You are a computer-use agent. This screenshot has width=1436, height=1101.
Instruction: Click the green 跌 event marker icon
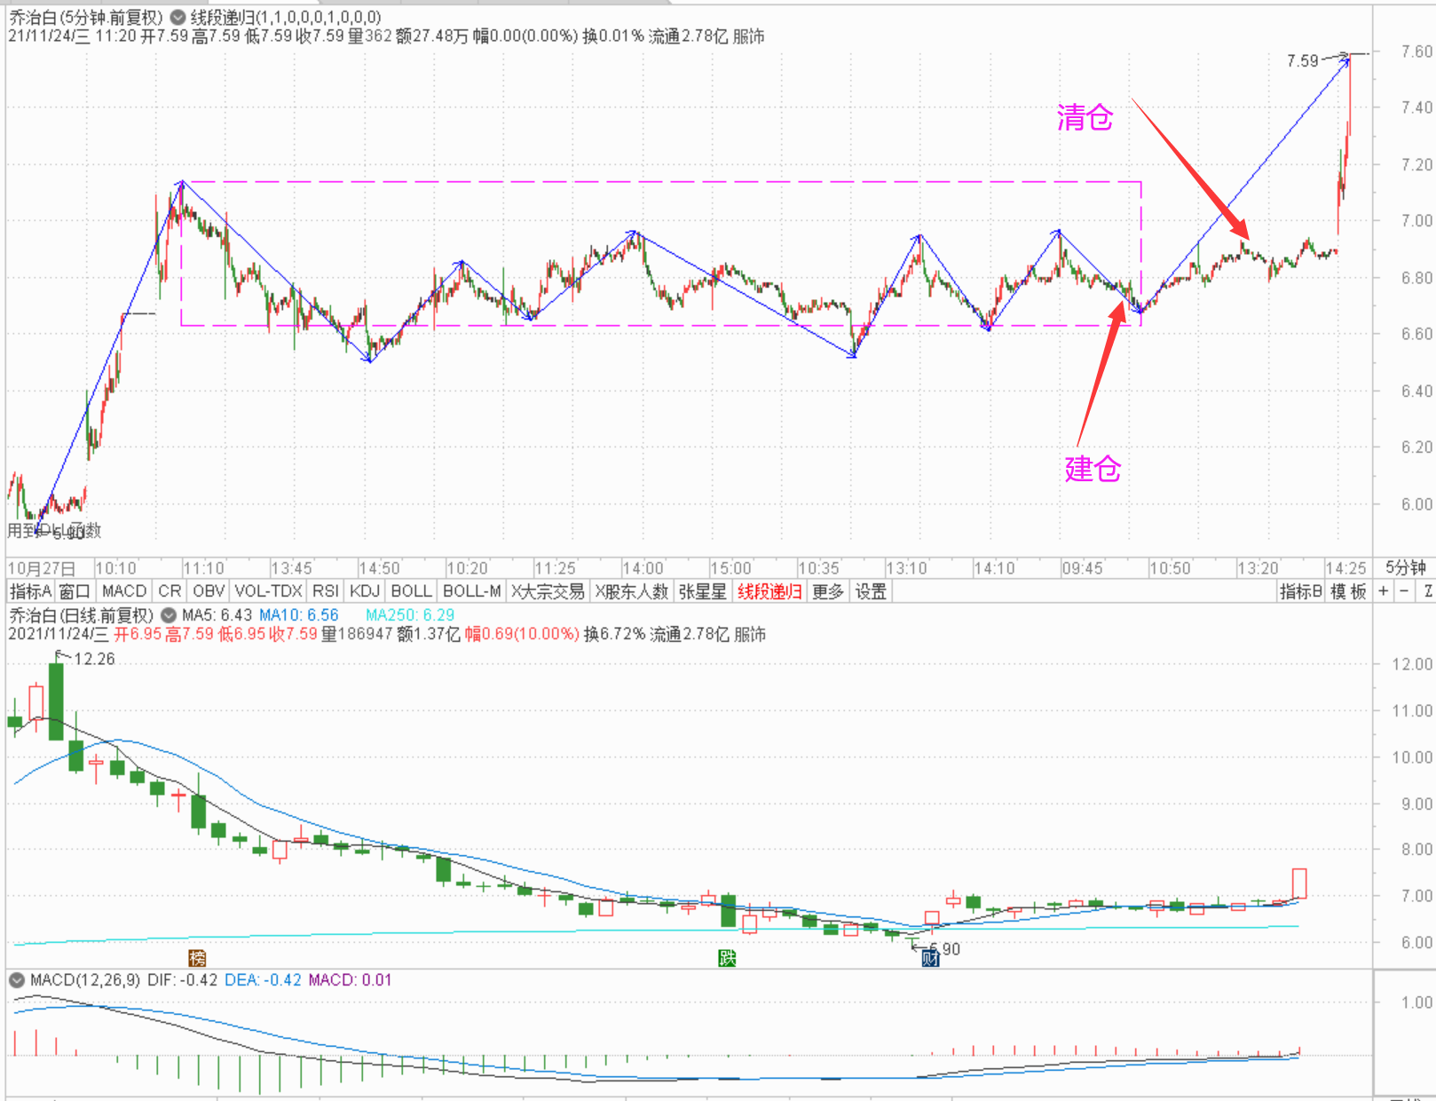tap(727, 958)
